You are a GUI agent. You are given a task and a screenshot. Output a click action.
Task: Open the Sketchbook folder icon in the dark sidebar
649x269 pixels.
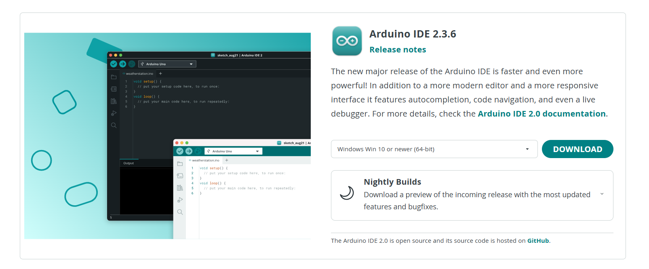click(x=114, y=77)
